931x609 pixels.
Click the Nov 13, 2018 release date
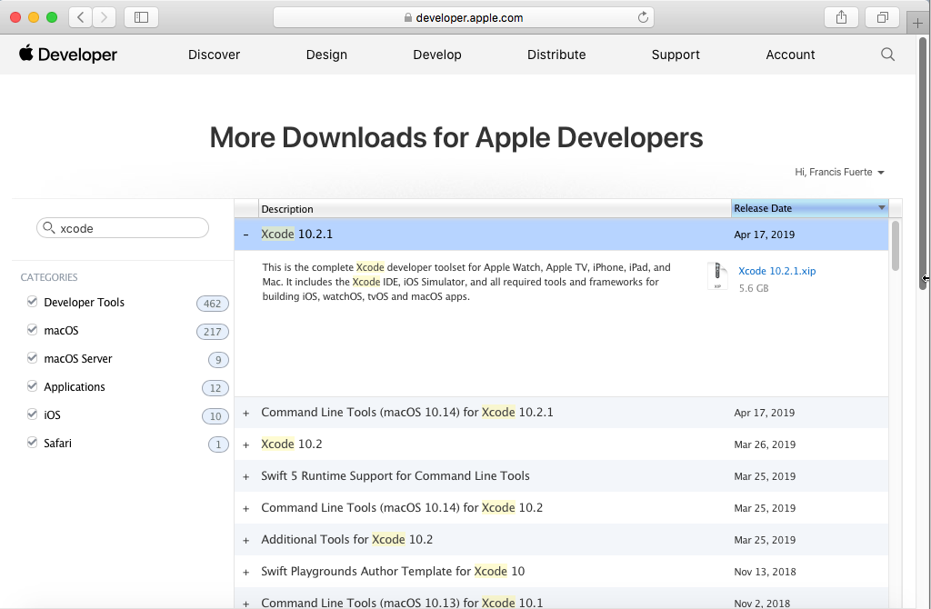pos(765,573)
